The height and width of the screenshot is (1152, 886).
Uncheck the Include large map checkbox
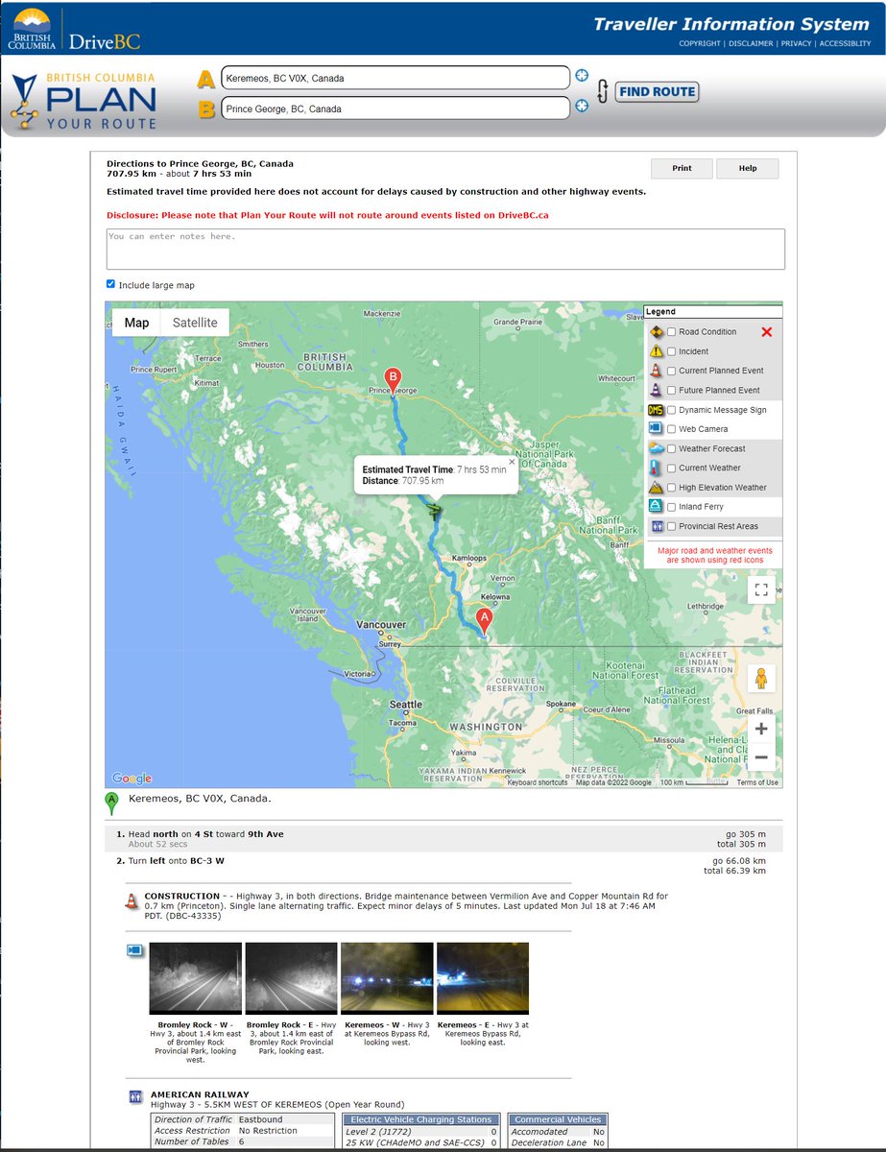(x=111, y=285)
